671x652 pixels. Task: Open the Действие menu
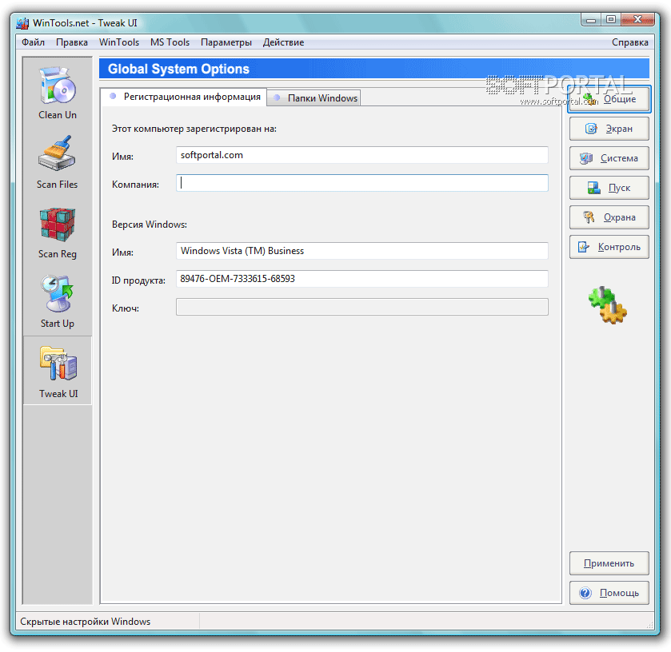point(283,42)
